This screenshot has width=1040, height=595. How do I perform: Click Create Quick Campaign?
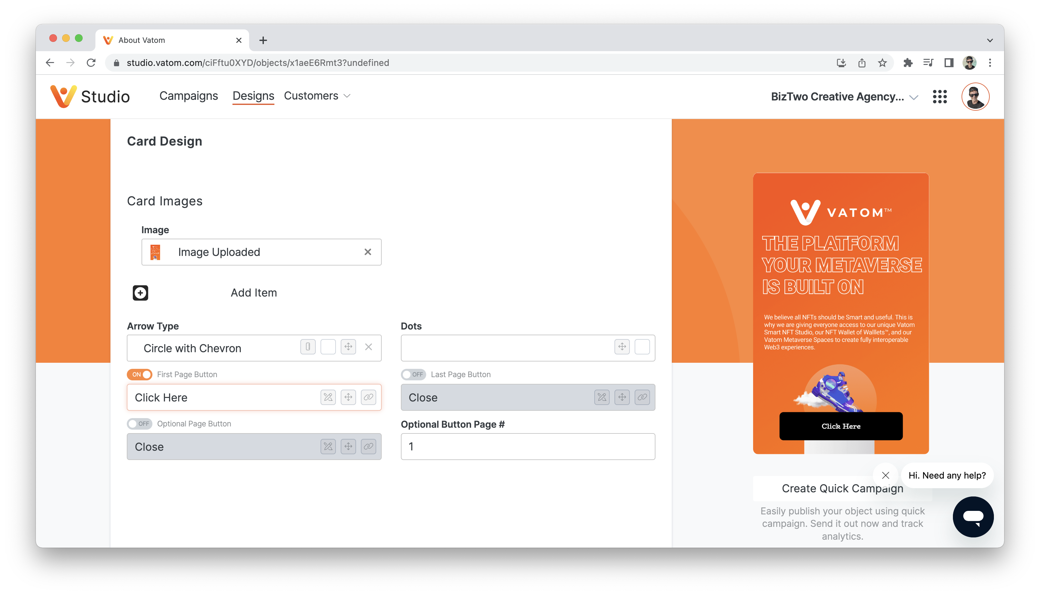pos(842,488)
